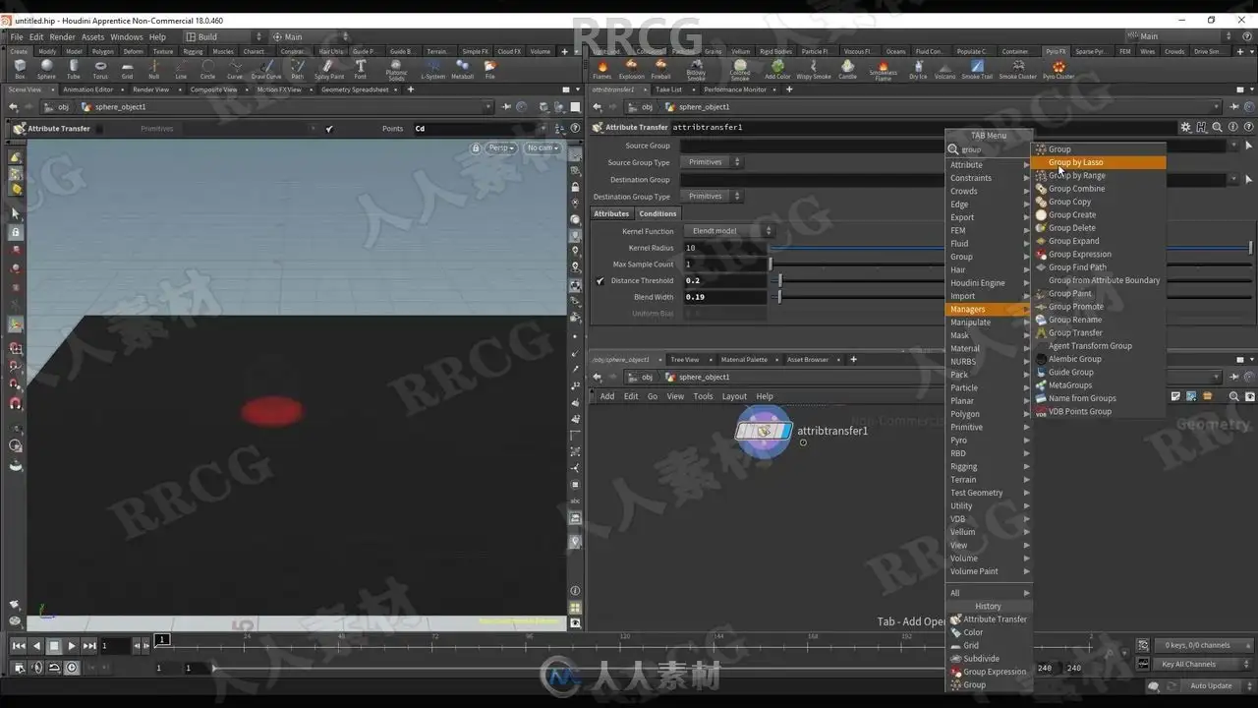Viewport: 1258px width, 708px height.
Task: Jump to the first frame
Action: pos(19,646)
